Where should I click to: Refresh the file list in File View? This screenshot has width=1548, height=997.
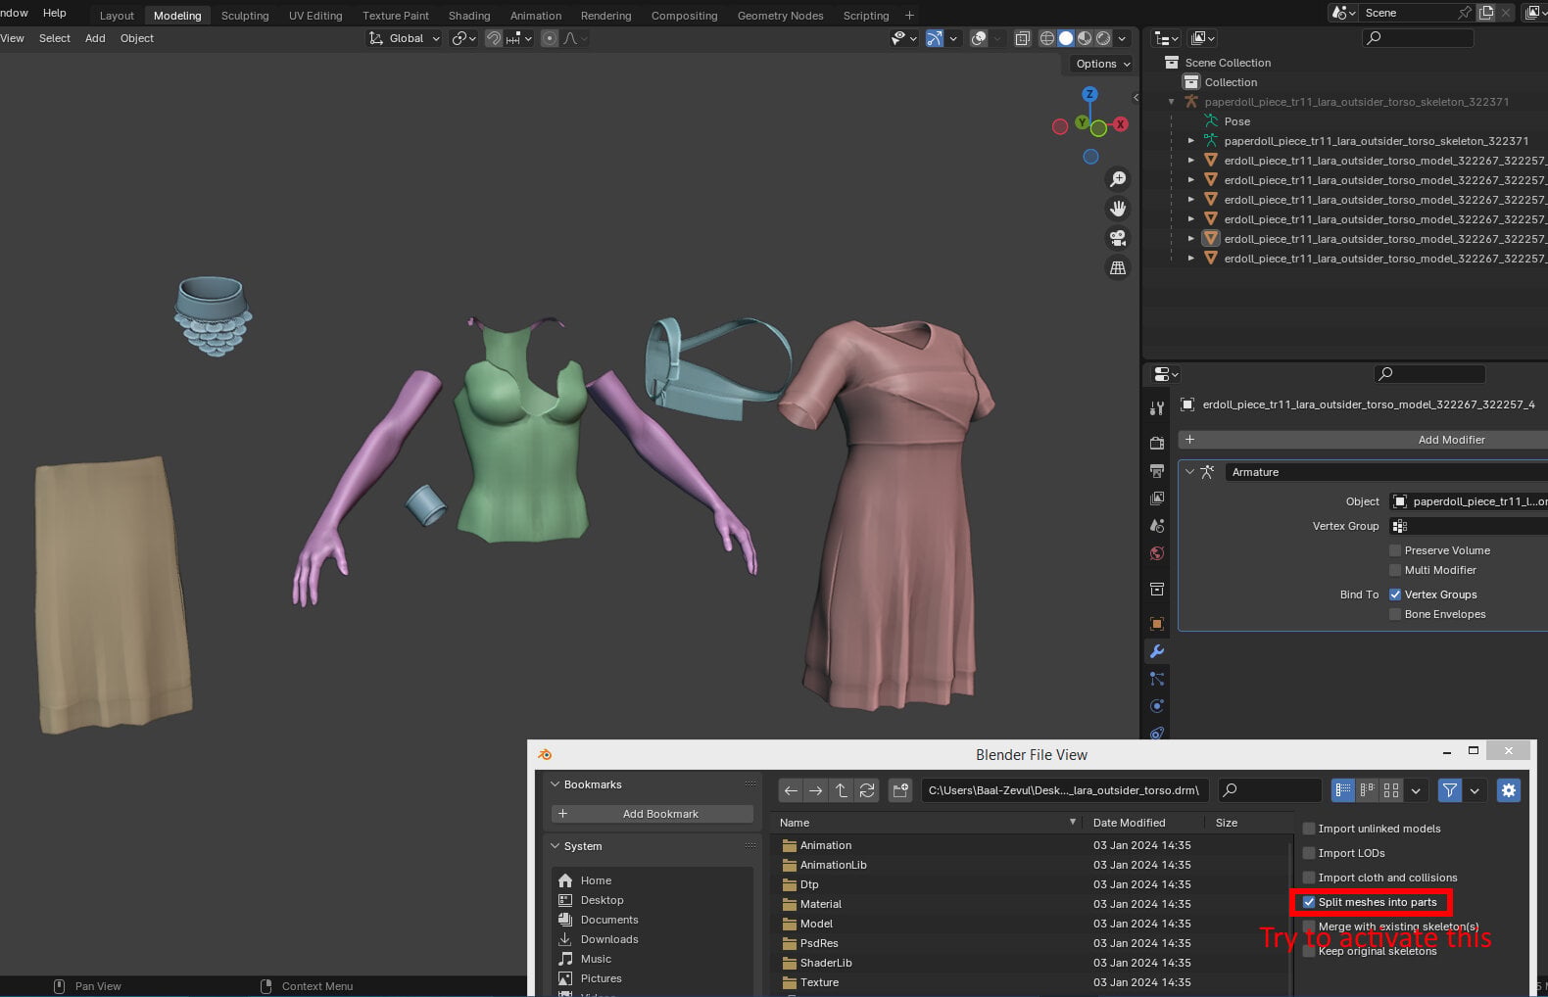pyautogui.click(x=867, y=790)
